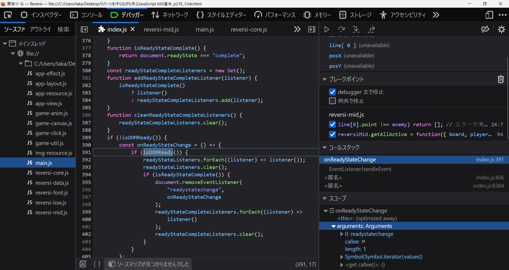This screenshot has width=509, height=270.
Task: Collapse the コールスタック section
Action: point(325,147)
